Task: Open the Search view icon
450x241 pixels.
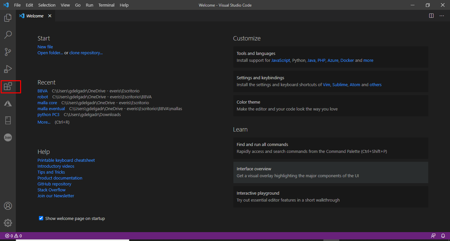Action: (8, 35)
